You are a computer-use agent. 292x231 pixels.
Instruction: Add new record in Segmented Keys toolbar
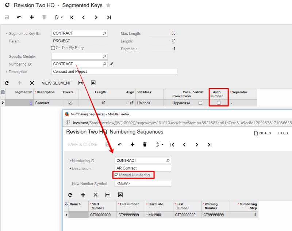[x=32, y=17]
